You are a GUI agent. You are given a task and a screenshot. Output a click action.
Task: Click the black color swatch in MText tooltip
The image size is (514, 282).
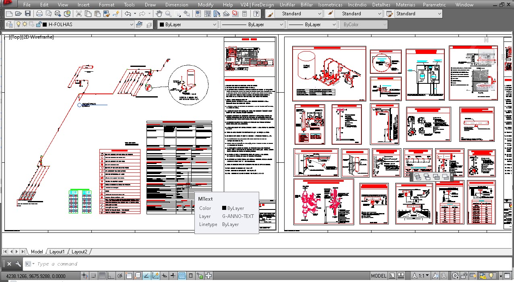224,208
